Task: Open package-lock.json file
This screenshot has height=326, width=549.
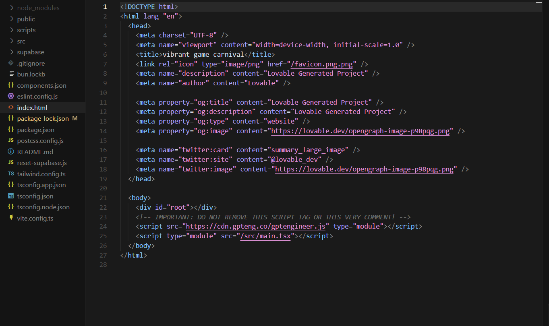Action: [43, 119]
